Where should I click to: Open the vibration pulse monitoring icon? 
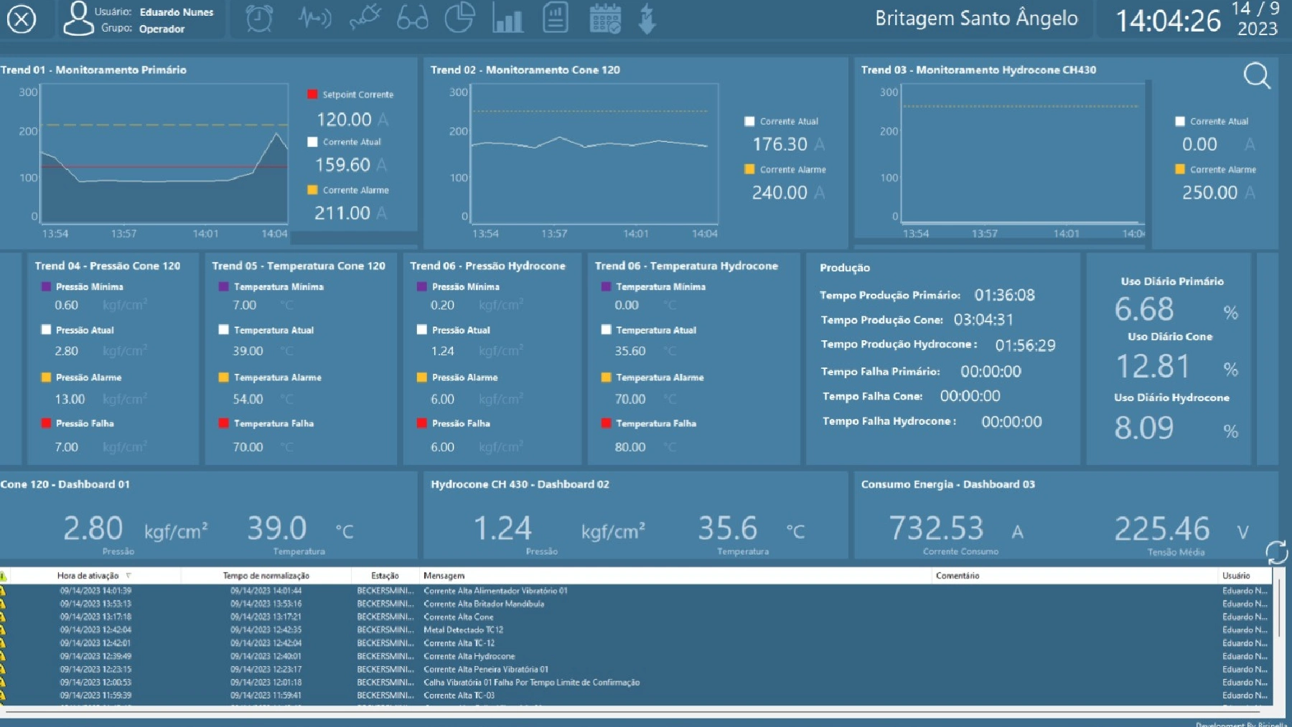click(314, 18)
